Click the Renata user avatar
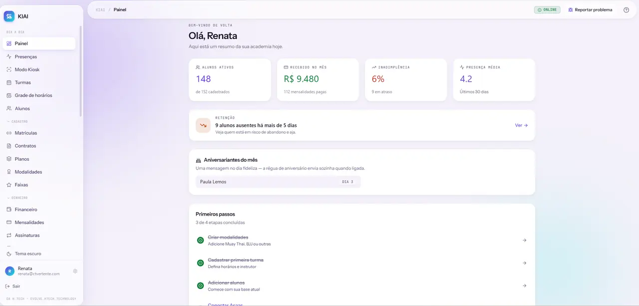The image size is (639, 306). (9, 271)
